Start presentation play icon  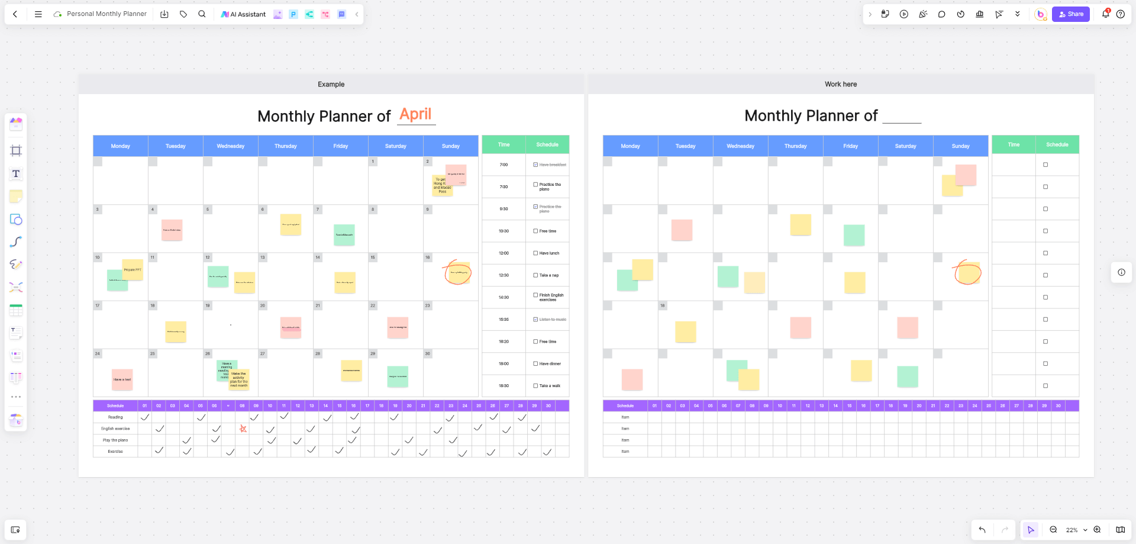click(x=904, y=14)
